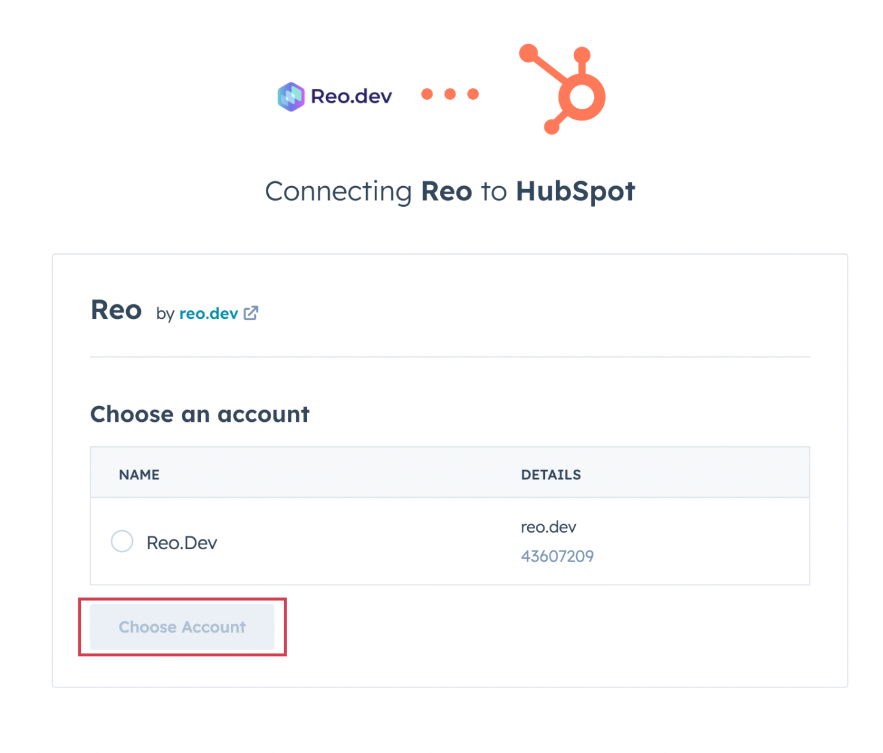The width and height of the screenshot is (883, 753).
Task: Open the reo.dev developer link
Action: tap(208, 313)
